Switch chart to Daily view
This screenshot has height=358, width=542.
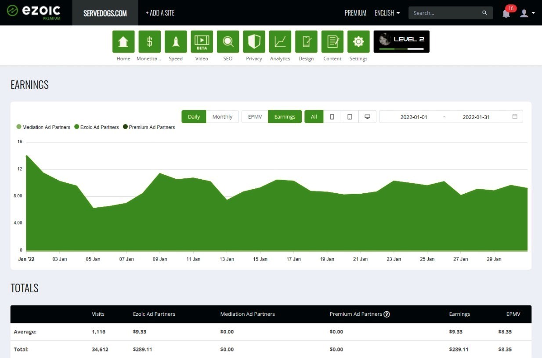point(194,117)
